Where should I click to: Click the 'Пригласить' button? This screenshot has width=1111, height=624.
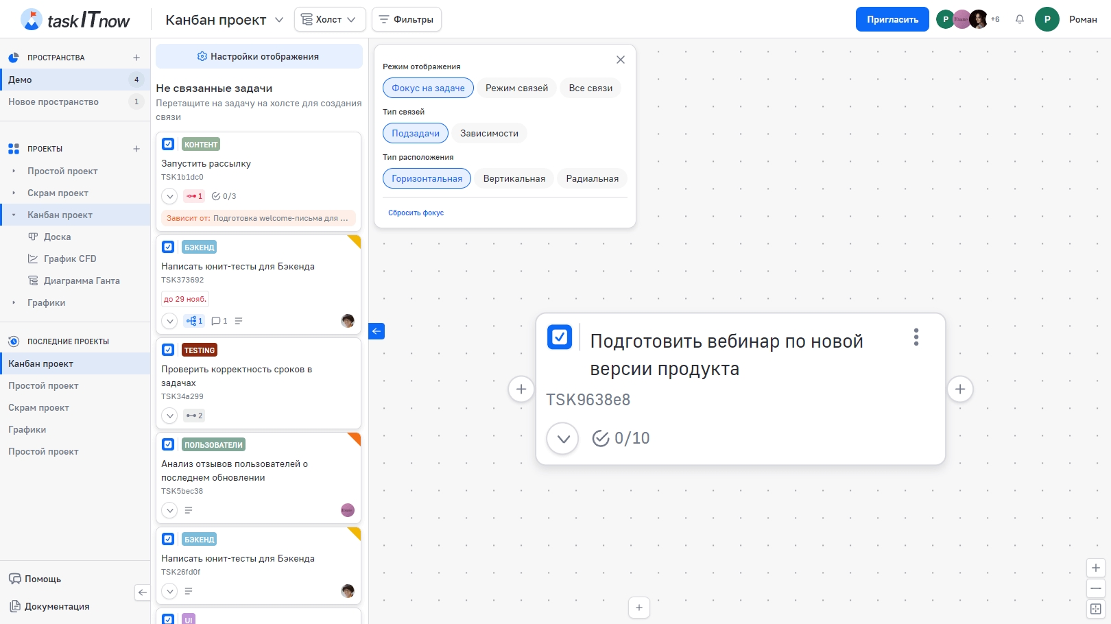pyautogui.click(x=892, y=19)
